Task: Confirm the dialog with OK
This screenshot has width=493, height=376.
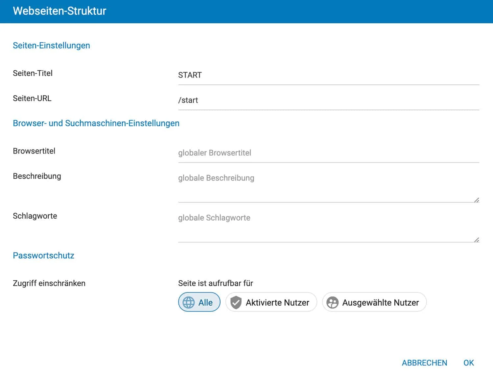Action: click(469, 363)
